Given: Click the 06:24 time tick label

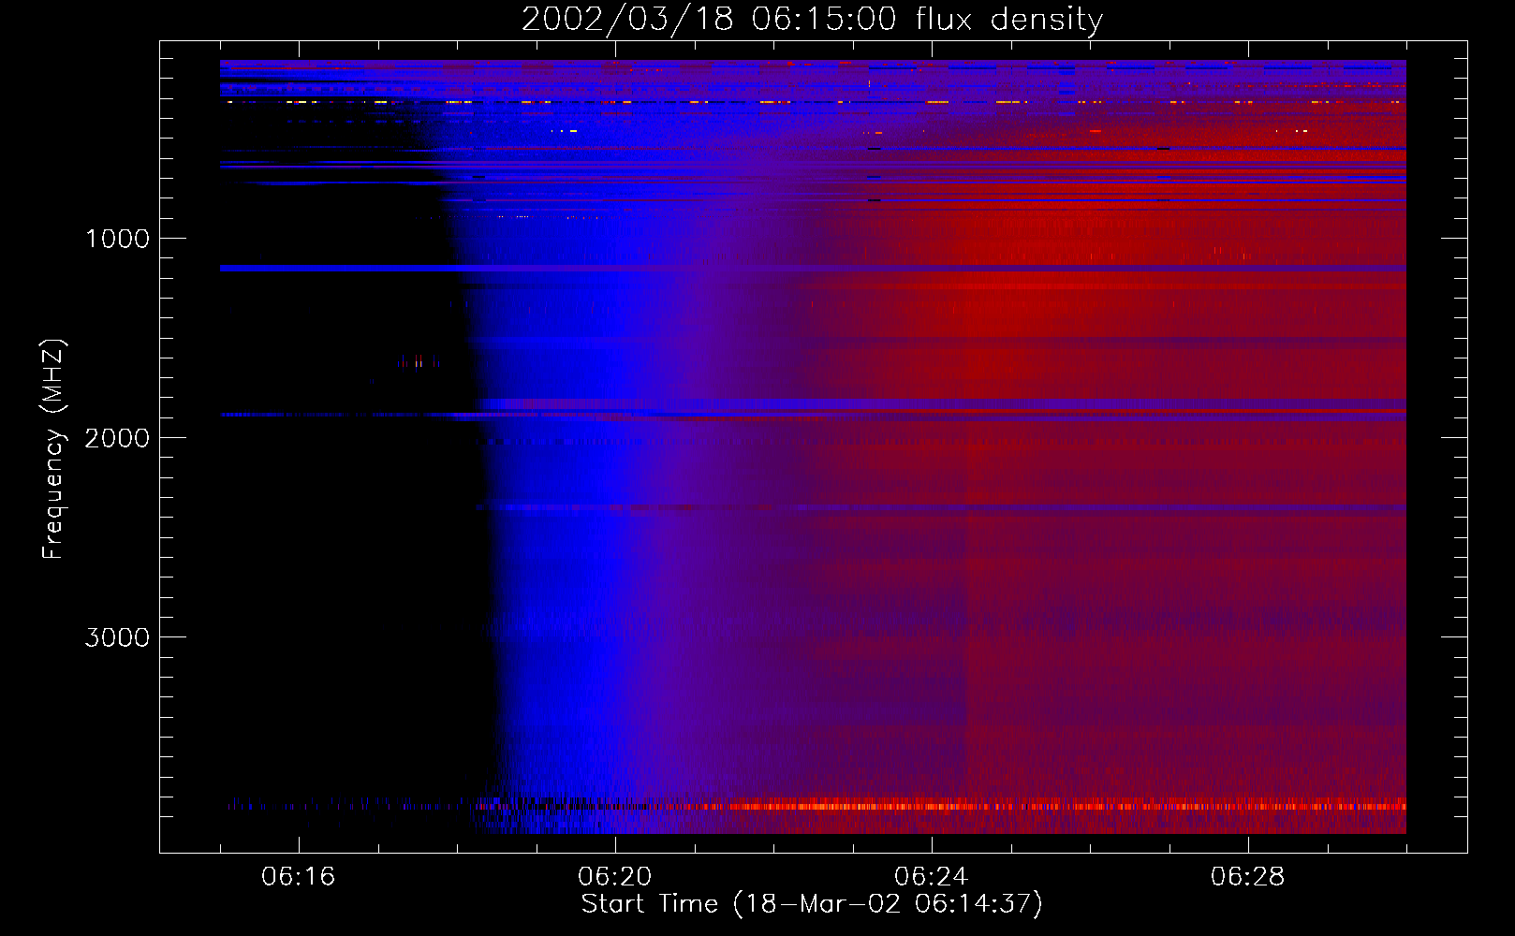Looking at the screenshot, I should coord(931,877).
